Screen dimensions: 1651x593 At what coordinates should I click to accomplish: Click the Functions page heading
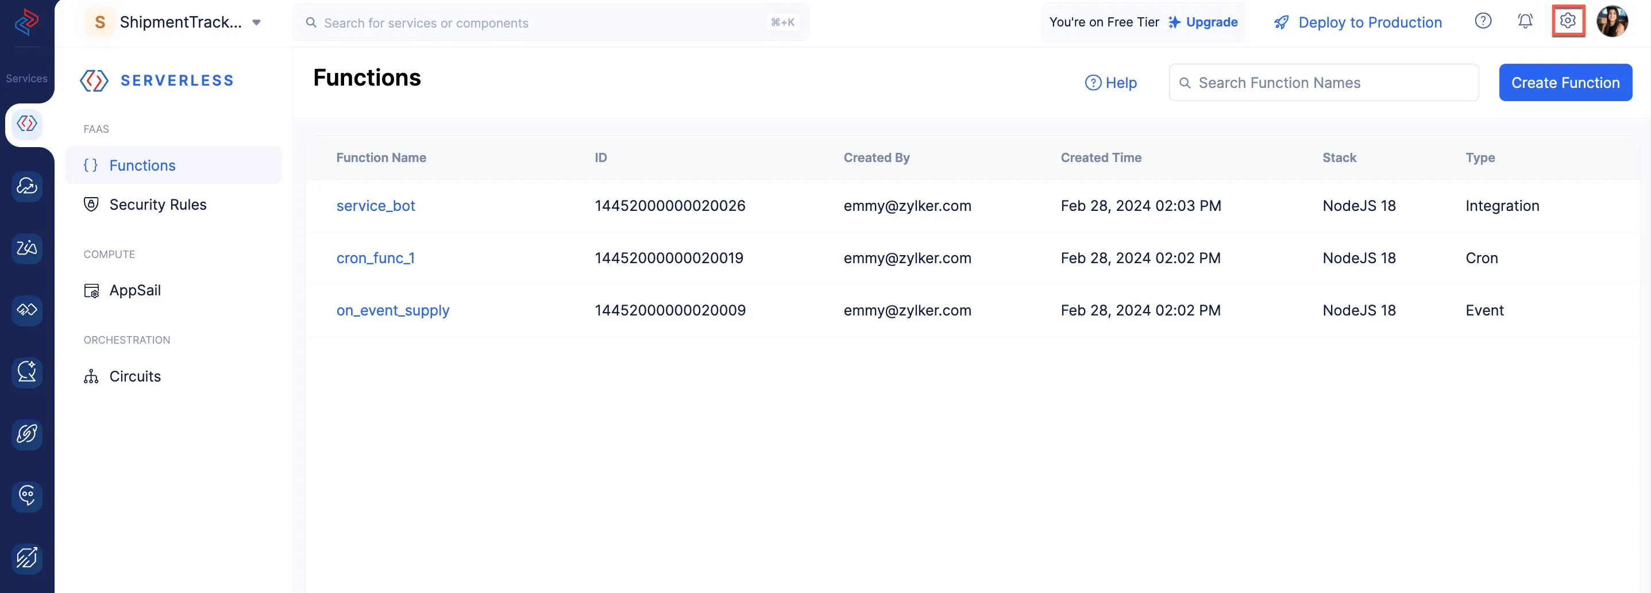click(x=367, y=78)
